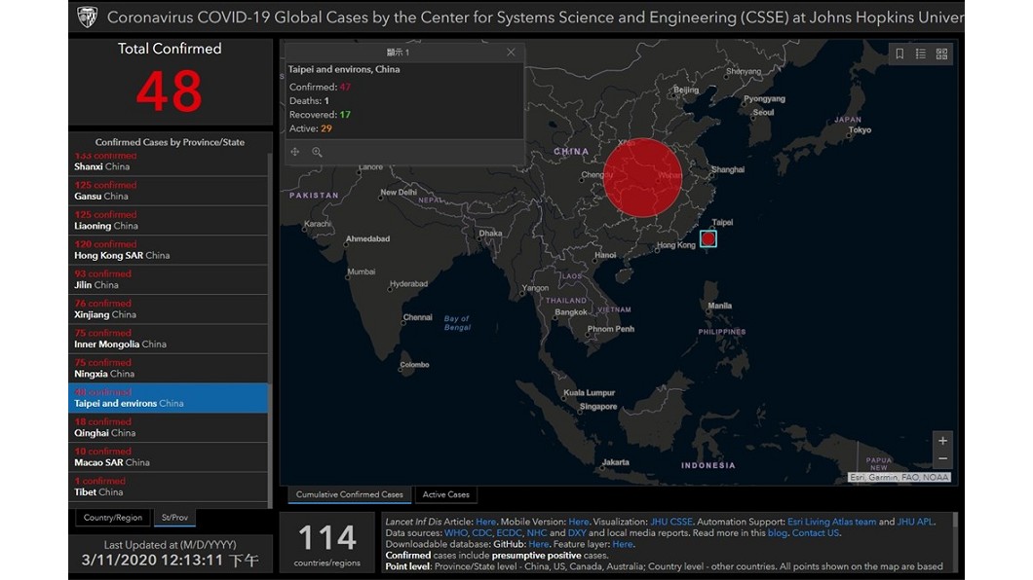Select Jilin China in the list
The image size is (1033, 580).
click(168, 279)
